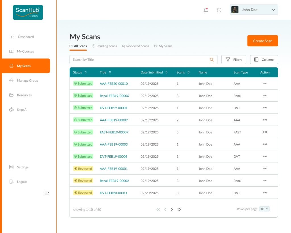The width and height of the screenshot is (291, 233).
Task: Jump to the last page arrow
Action: click(x=179, y=210)
